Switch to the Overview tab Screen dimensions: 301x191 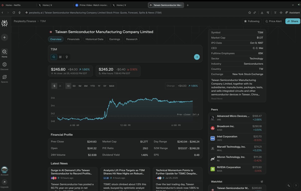pyautogui.click(x=56, y=39)
